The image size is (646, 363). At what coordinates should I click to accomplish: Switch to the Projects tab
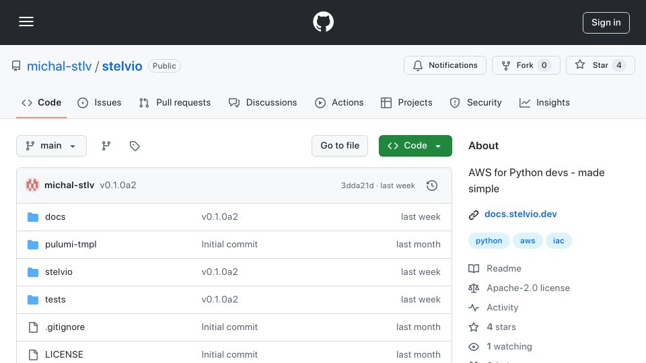point(406,102)
